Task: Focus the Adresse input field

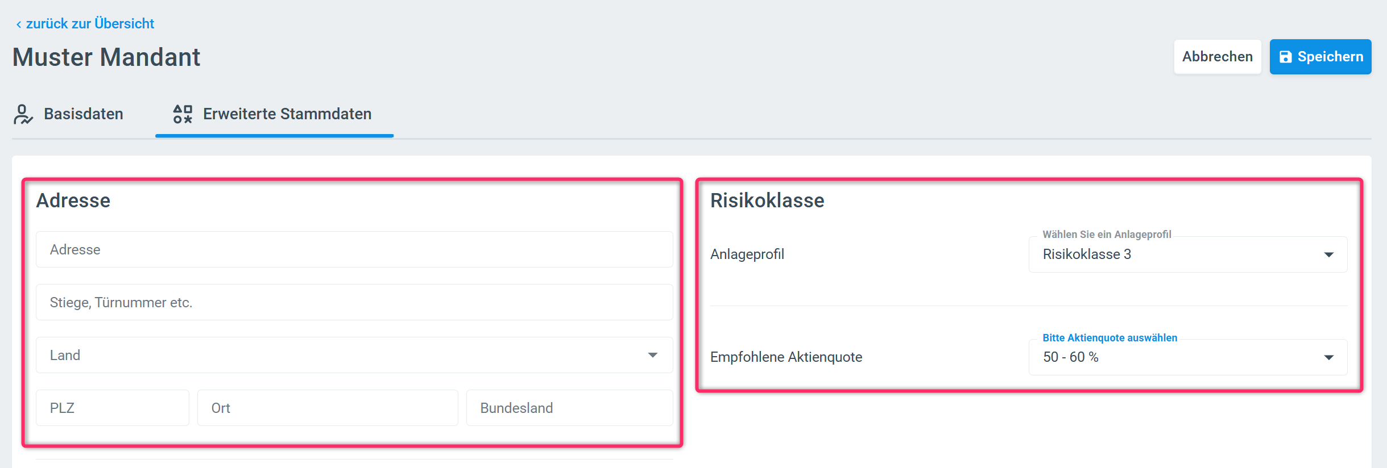Action: [x=354, y=249]
